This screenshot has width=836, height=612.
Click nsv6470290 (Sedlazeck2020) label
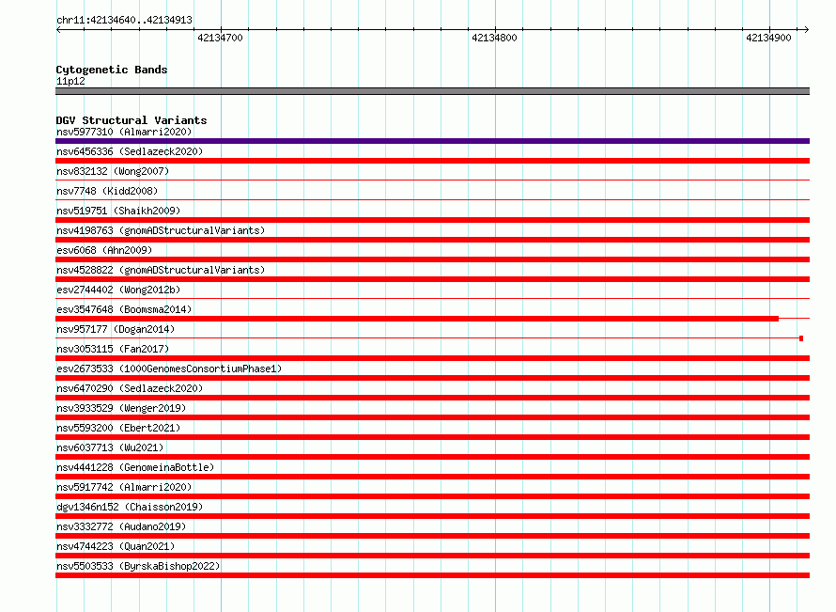tap(130, 388)
